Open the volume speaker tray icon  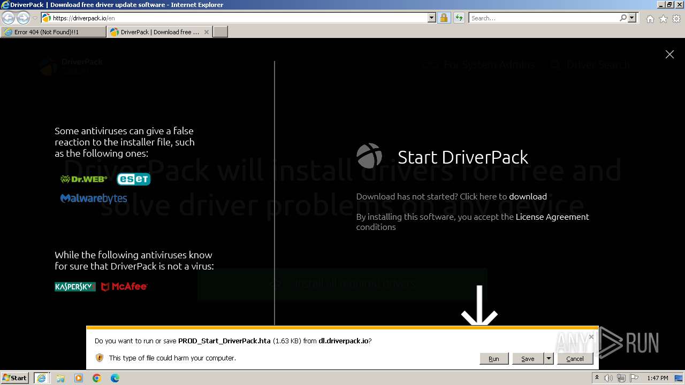click(x=608, y=378)
